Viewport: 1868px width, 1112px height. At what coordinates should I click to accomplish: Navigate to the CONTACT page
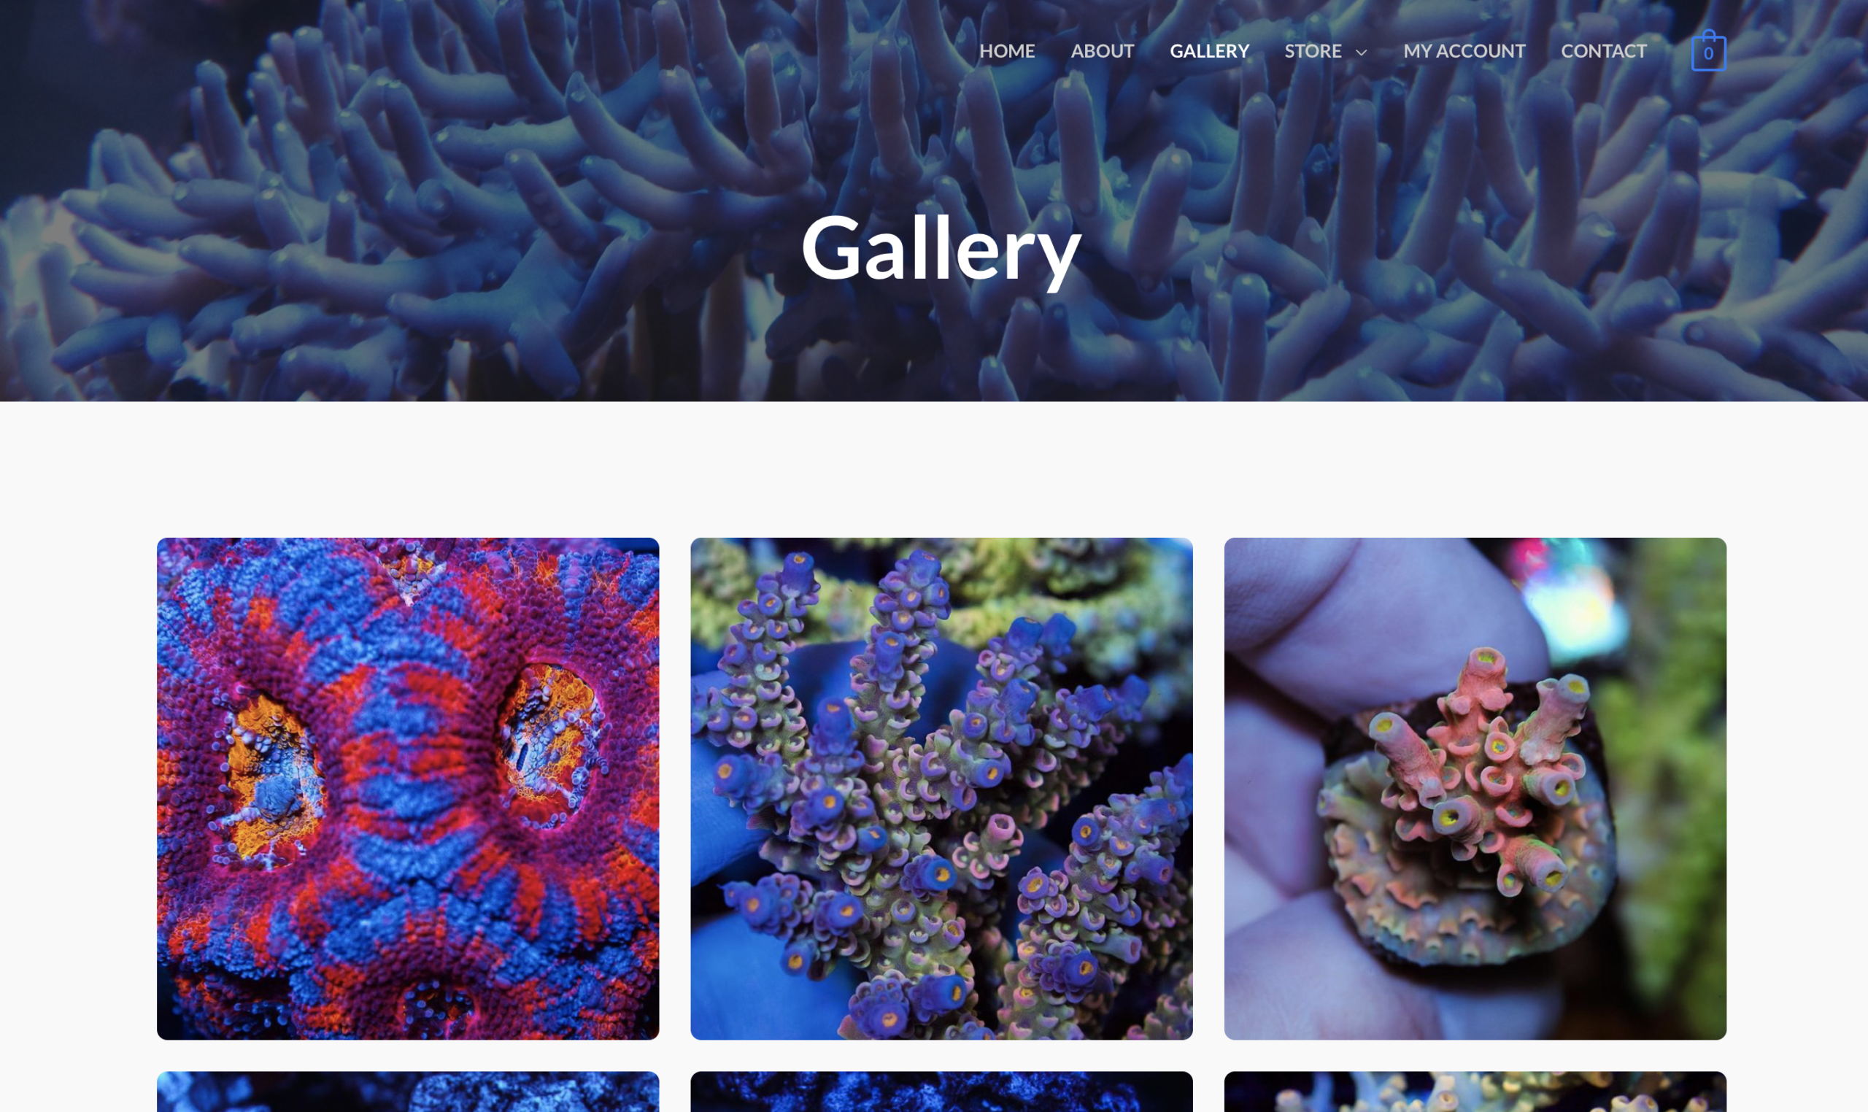coord(1604,51)
